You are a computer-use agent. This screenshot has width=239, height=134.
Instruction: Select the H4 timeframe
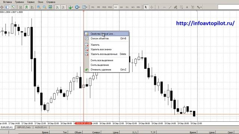tap(121, 7)
